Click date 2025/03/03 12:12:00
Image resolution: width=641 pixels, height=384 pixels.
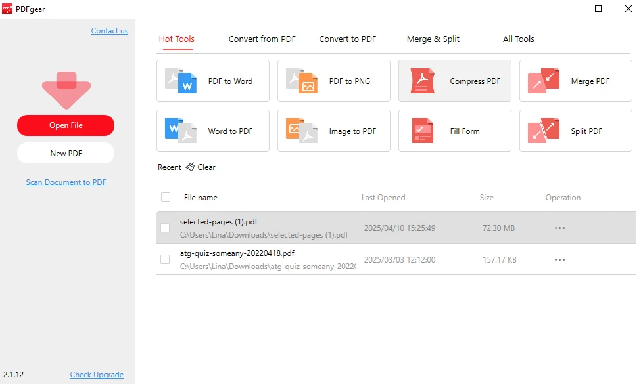(x=400, y=259)
